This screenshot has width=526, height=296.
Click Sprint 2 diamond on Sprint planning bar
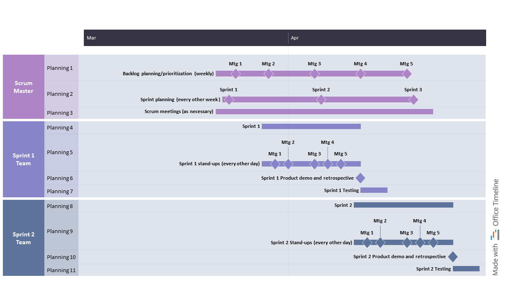321,99
